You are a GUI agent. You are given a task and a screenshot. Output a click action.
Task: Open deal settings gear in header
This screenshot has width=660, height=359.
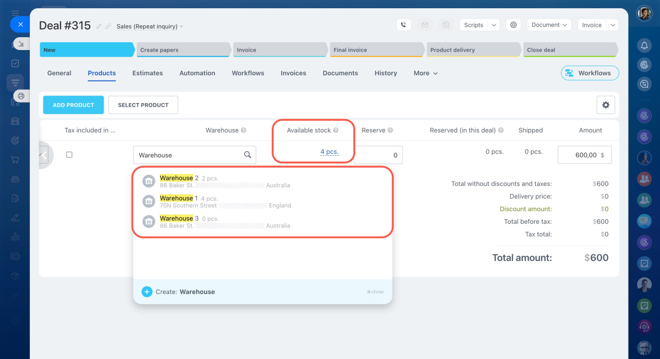pos(513,25)
